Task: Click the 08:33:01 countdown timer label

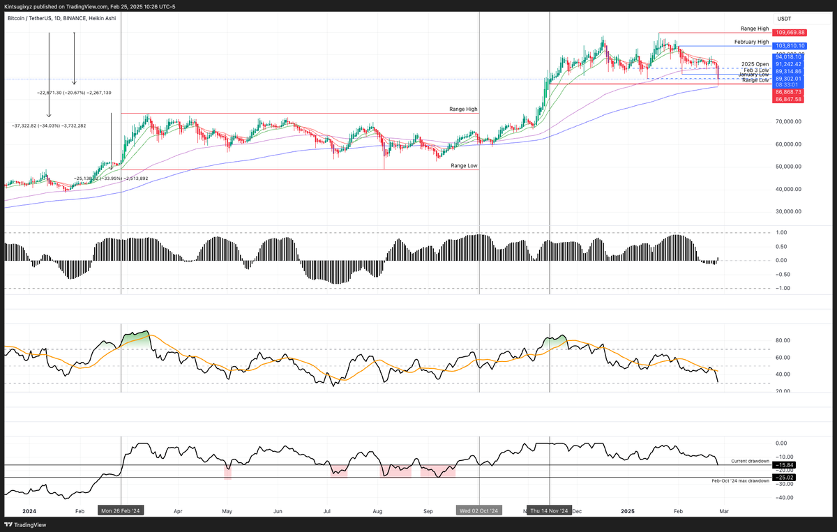Action: (x=788, y=85)
